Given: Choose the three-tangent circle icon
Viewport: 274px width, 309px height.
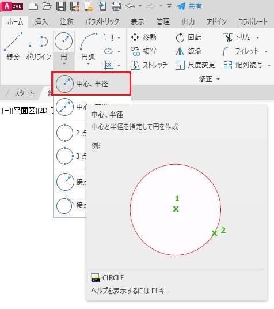Looking at the screenshot, I should pyautogui.click(x=64, y=205).
